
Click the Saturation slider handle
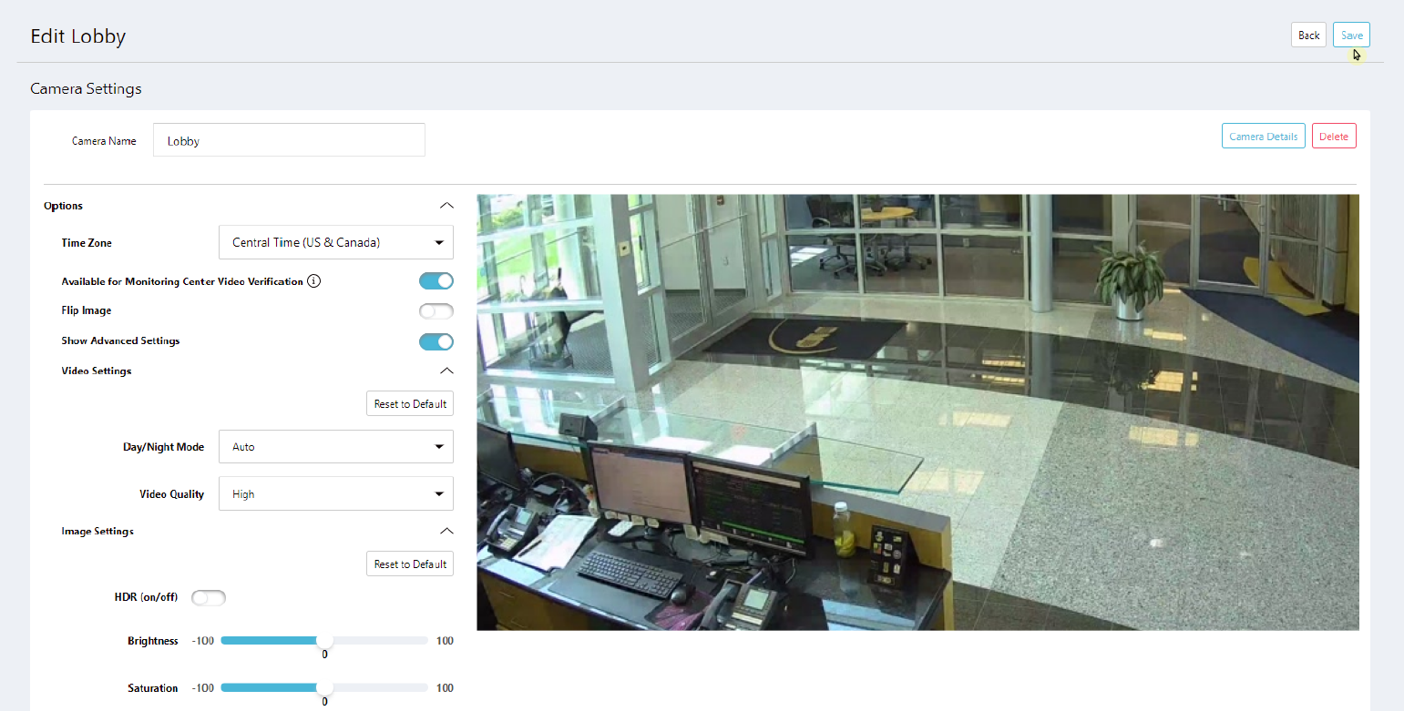pos(324,688)
